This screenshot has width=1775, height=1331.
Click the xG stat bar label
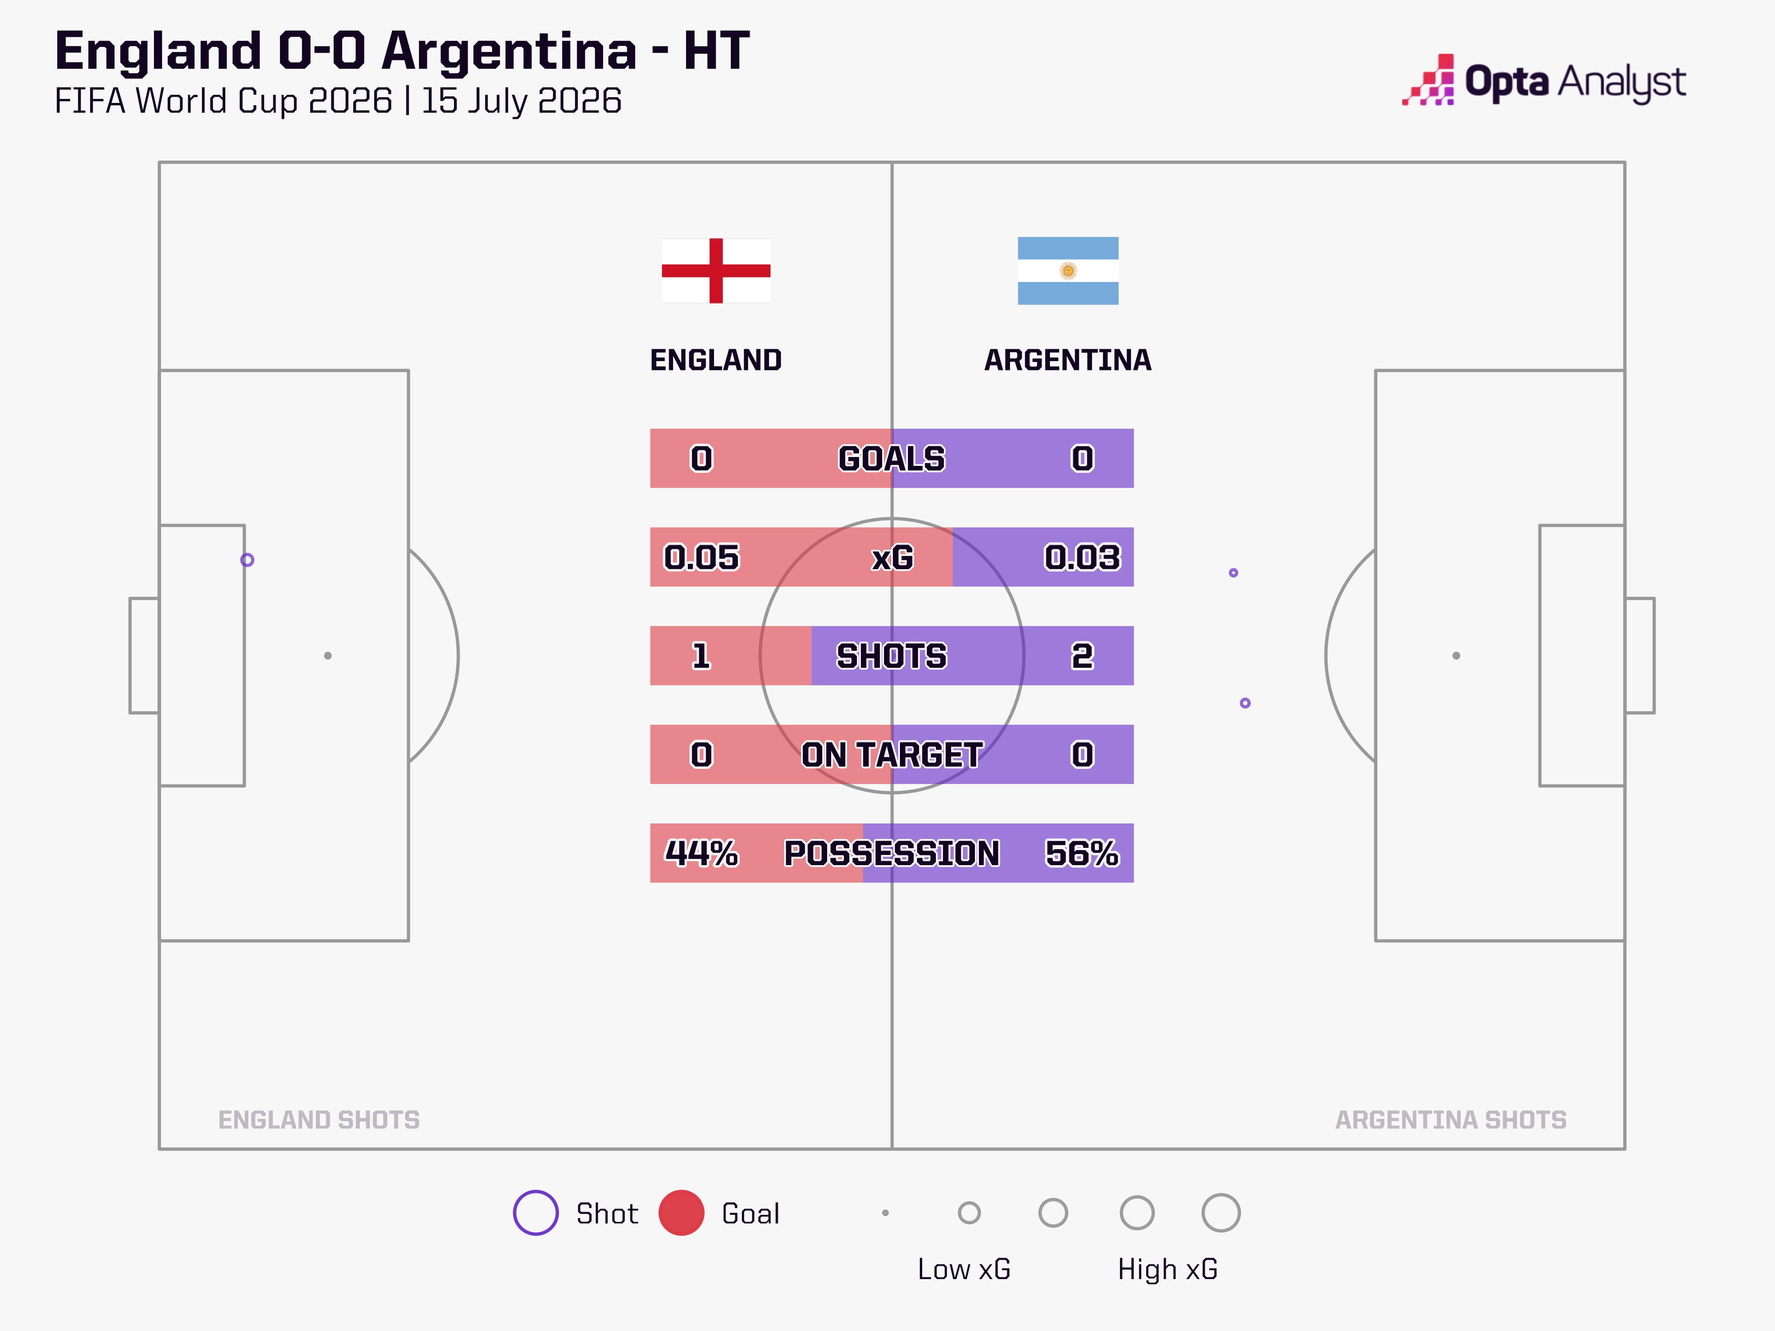[x=892, y=558]
